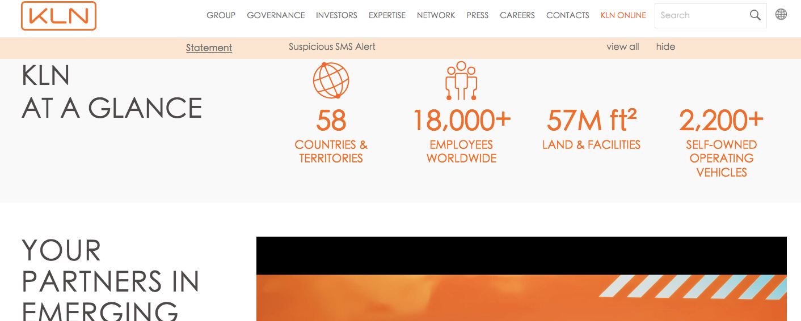
Task: Click the YOUR PARTNERS IN EMERGING heading
Action: pyautogui.click(x=111, y=279)
